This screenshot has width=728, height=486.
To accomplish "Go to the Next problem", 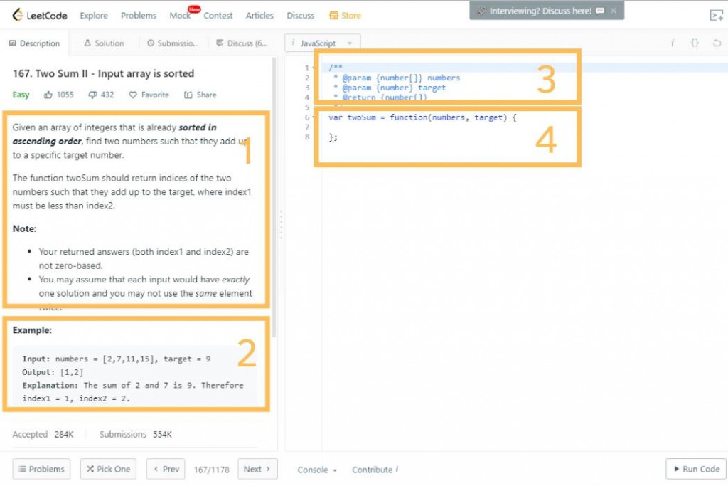I will [x=257, y=469].
